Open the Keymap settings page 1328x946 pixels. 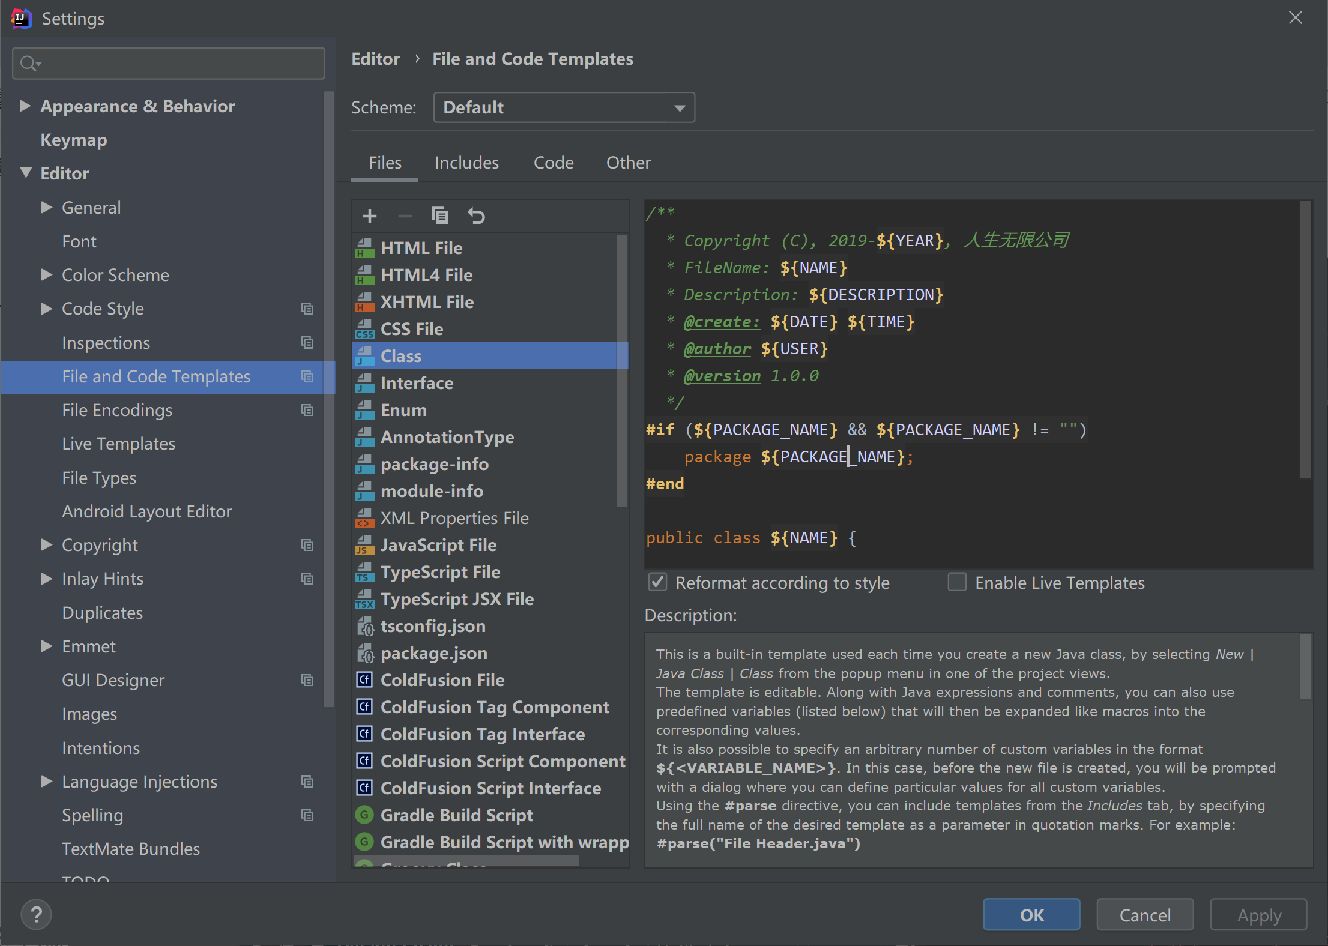[x=74, y=140]
